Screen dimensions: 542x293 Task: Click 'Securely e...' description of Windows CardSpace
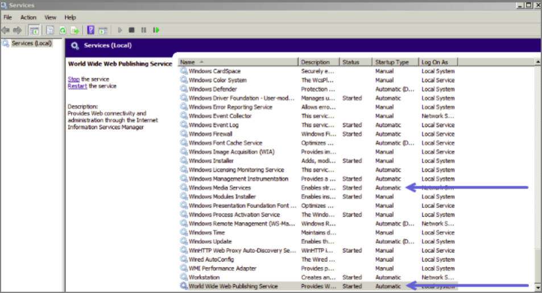point(317,71)
